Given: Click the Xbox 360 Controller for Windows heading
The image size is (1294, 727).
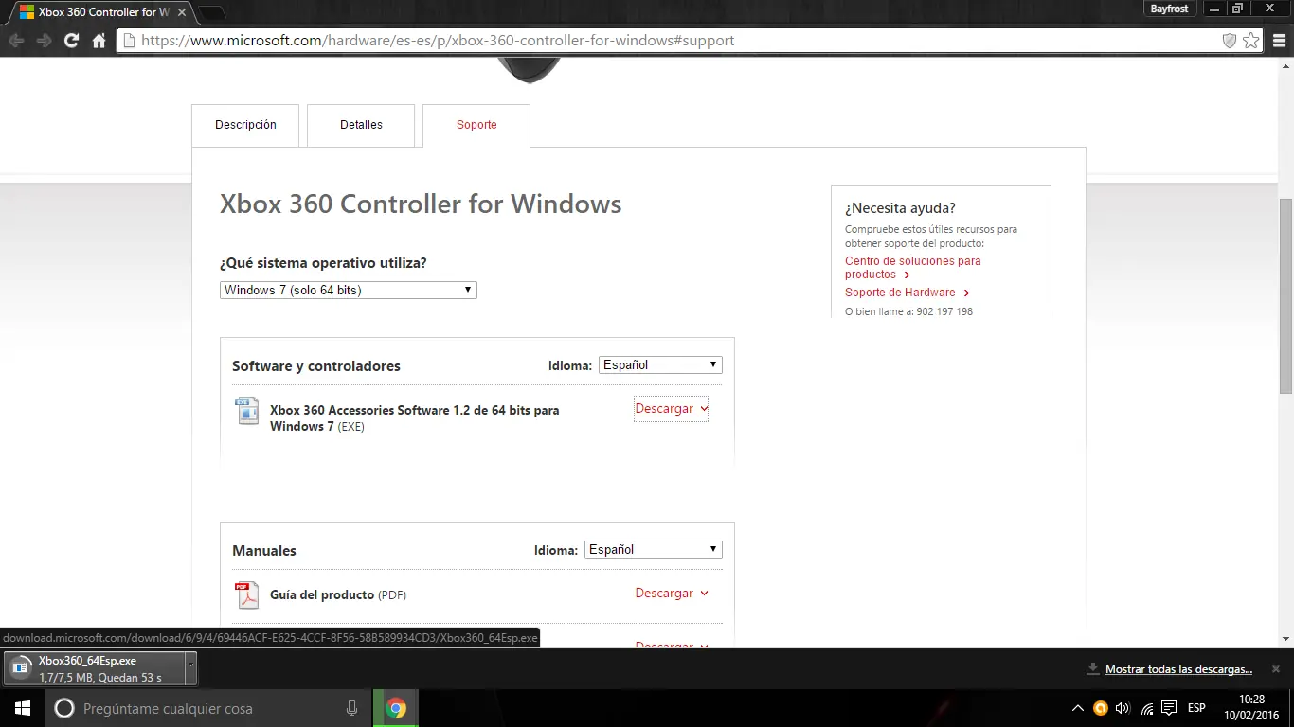Looking at the screenshot, I should [x=421, y=204].
